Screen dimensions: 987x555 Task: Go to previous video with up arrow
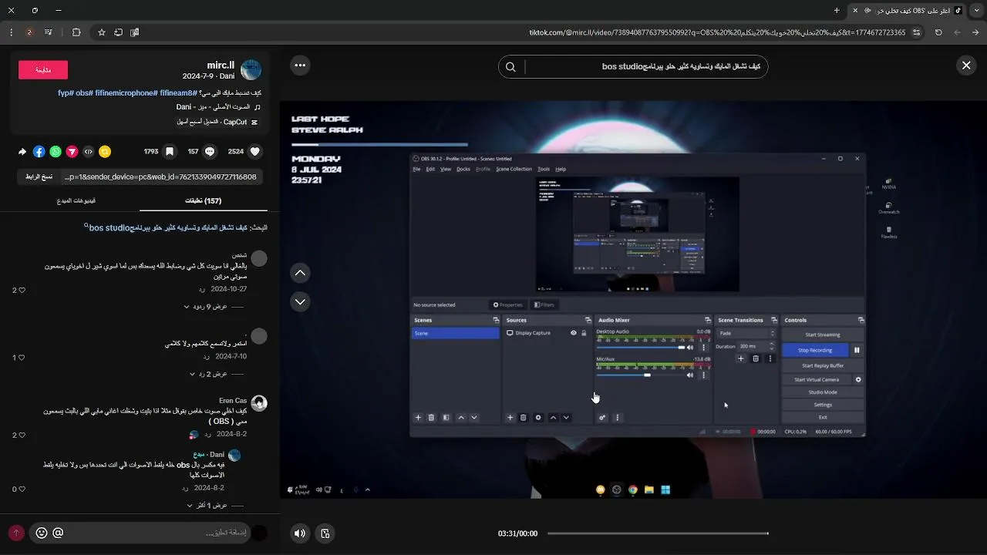coord(300,273)
